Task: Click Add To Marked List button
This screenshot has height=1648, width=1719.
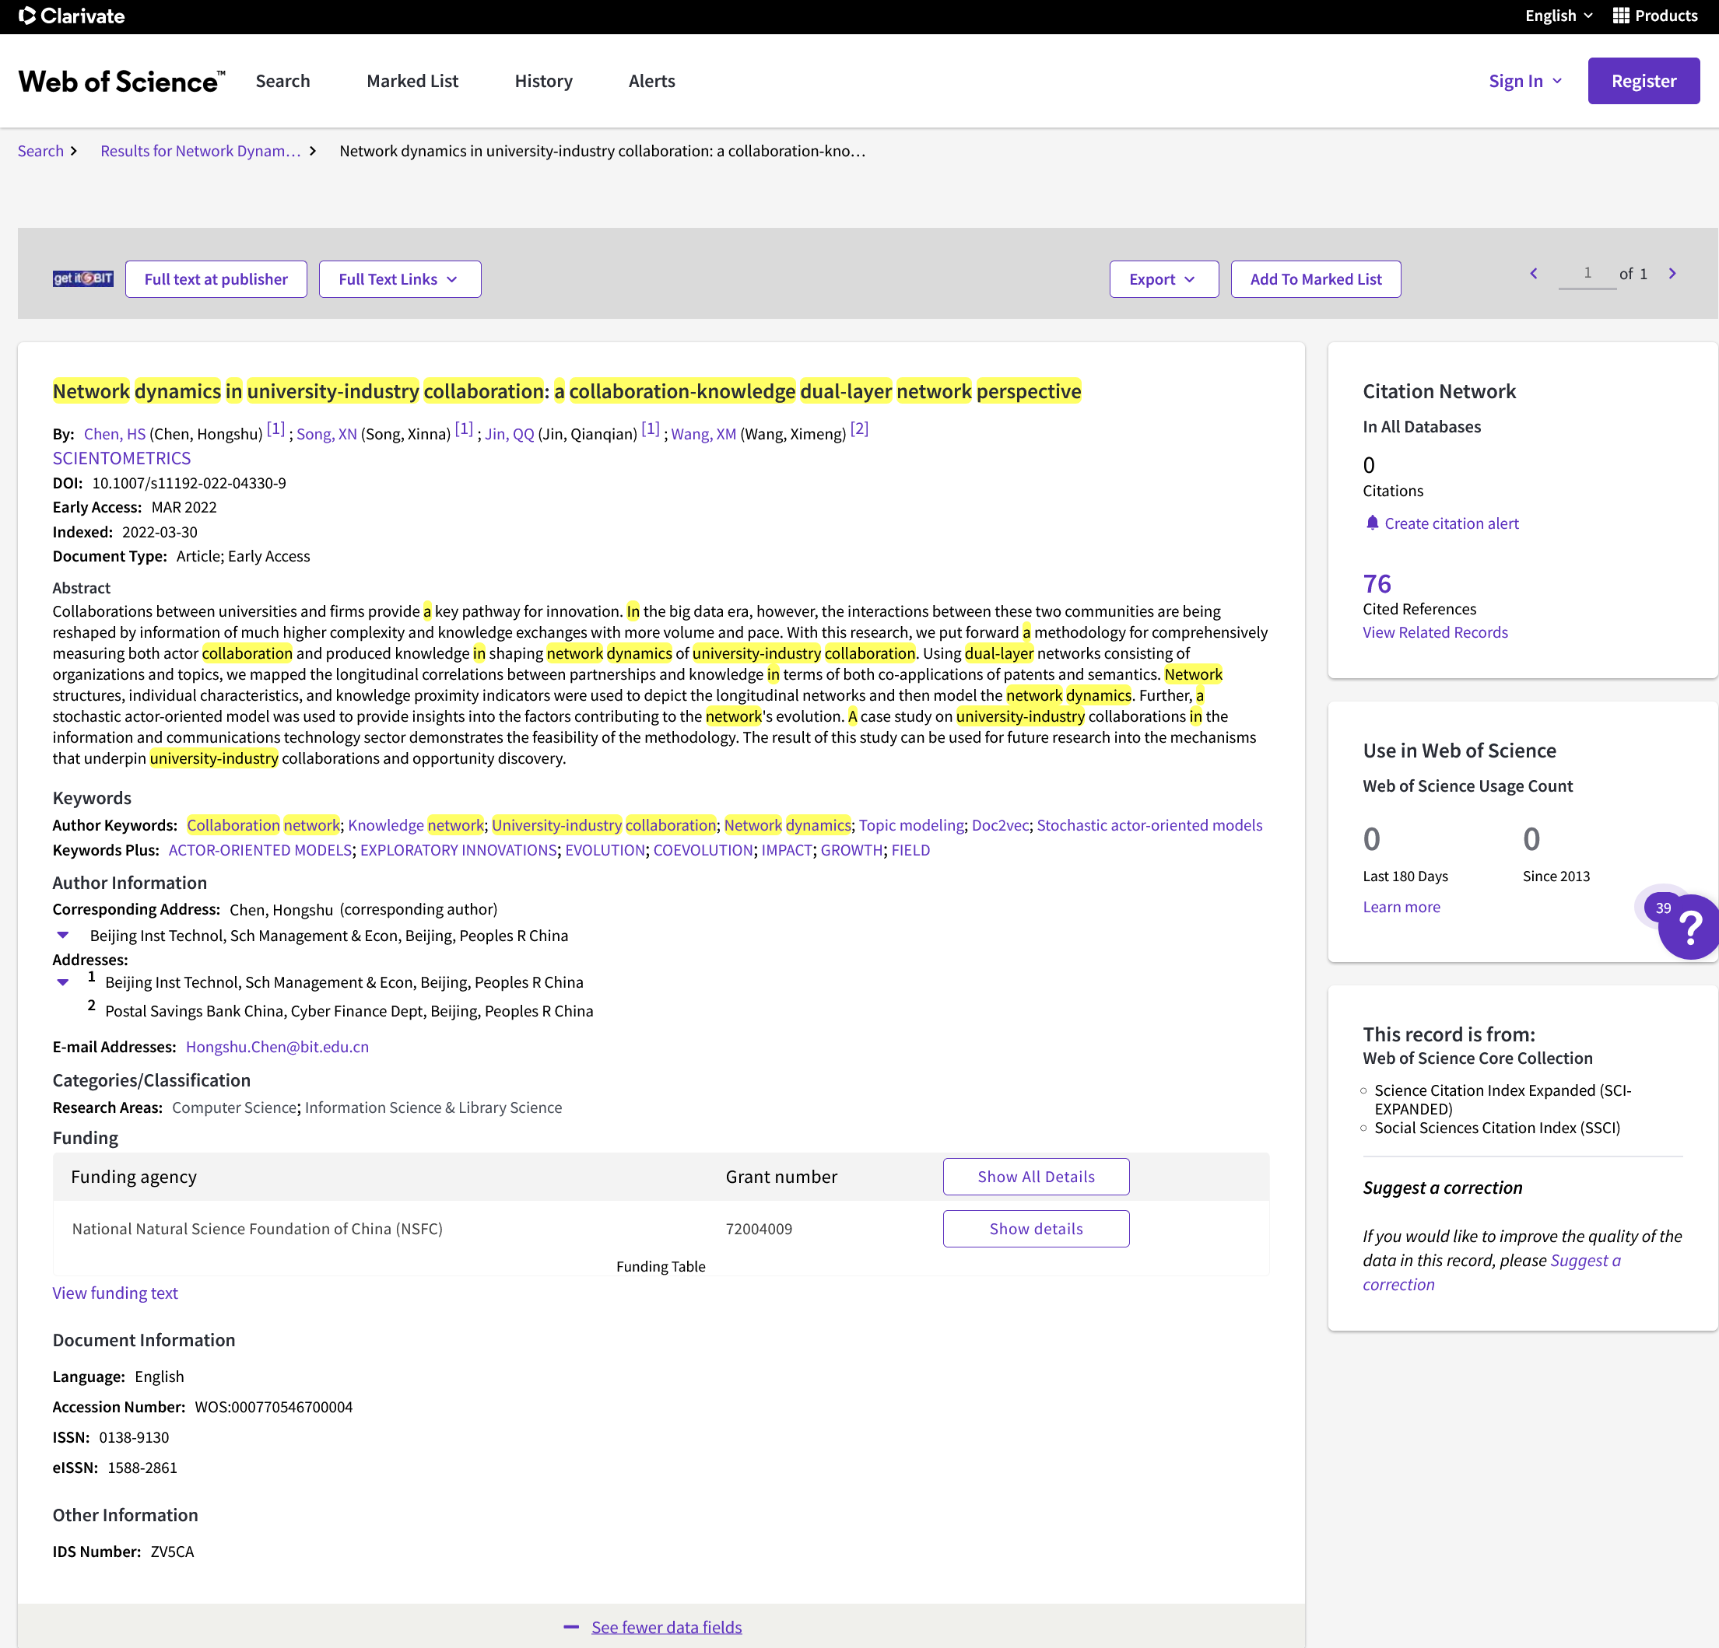Action: [x=1314, y=278]
